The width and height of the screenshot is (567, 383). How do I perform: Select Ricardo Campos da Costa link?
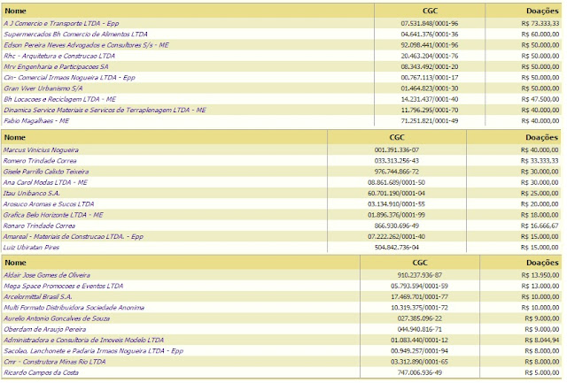(x=41, y=372)
